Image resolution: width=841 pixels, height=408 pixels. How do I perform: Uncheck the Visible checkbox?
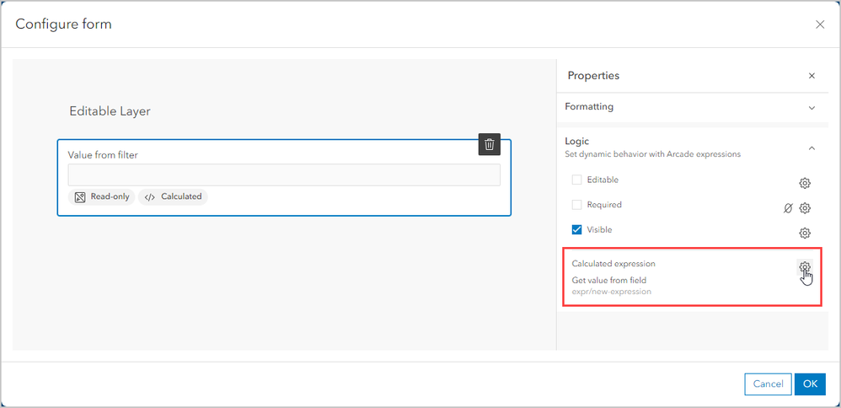[577, 229]
